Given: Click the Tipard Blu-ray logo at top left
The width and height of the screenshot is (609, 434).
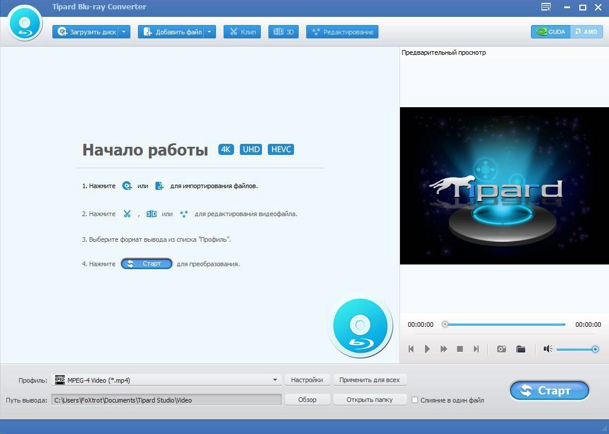Looking at the screenshot, I should [24, 23].
